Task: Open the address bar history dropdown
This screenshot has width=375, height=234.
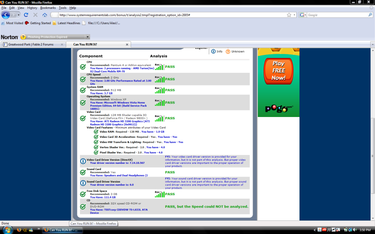Action: (x=294, y=15)
